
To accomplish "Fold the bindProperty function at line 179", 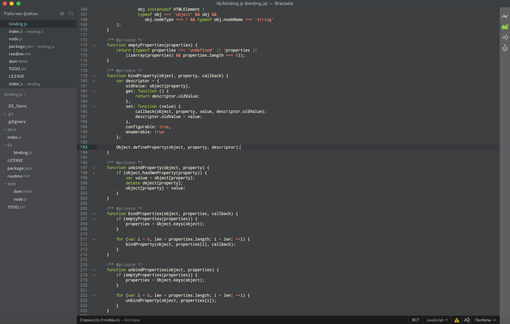I will (94, 76).
